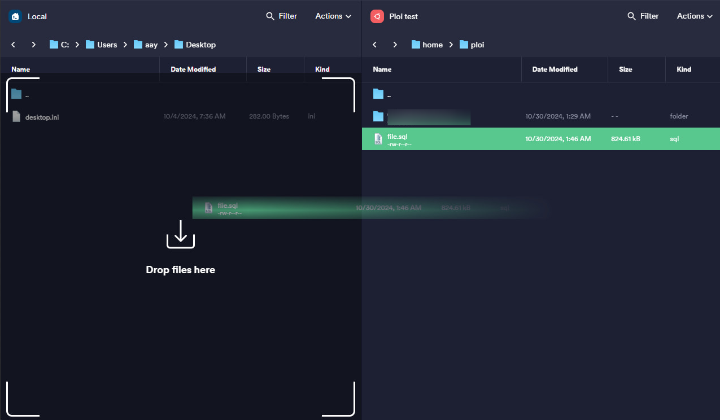Go back in Ploi test panel navigation
This screenshot has height=420, width=720.
tap(374, 45)
